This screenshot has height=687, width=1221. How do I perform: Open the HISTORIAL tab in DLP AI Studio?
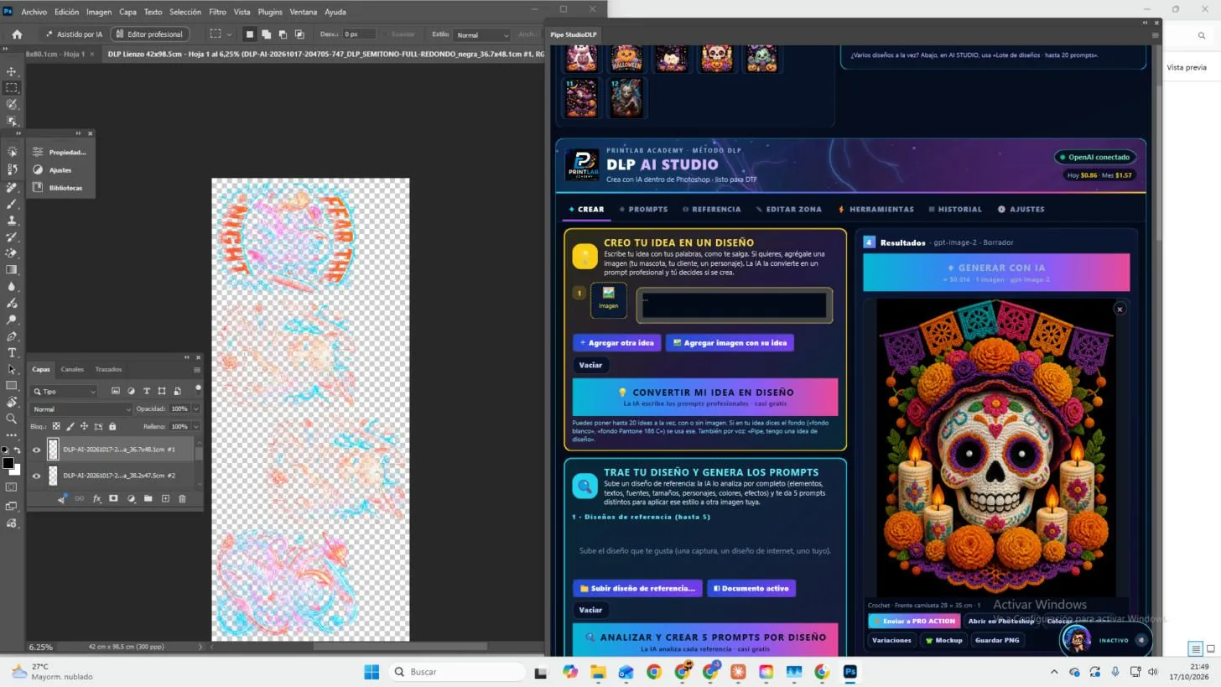click(x=955, y=210)
